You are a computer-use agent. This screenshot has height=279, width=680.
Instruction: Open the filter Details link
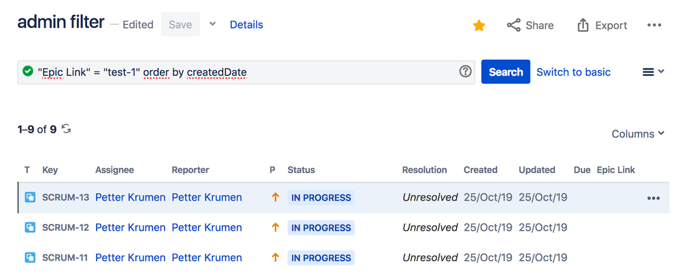pyautogui.click(x=246, y=24)
